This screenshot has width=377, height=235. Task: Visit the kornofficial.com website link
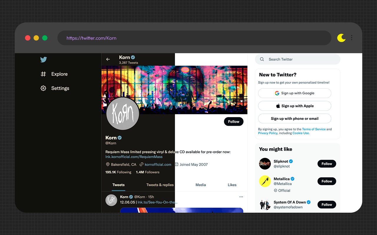158,164
